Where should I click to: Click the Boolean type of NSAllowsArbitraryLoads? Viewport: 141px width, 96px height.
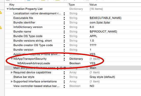[75, 63]
